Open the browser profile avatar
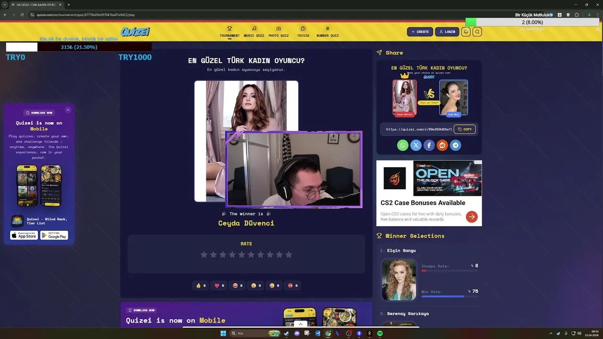Viewport: 603px width, 339px height. coord(589,15)
